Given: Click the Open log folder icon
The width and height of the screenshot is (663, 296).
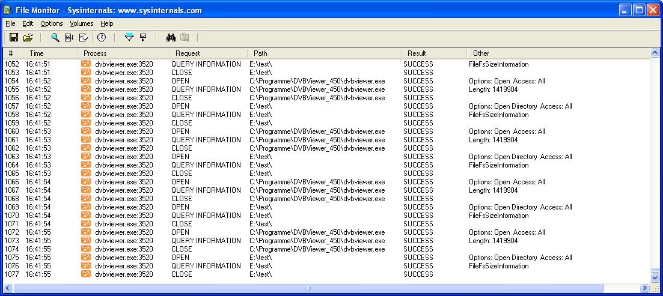Looking at the screenshot, I should point(28,38).
